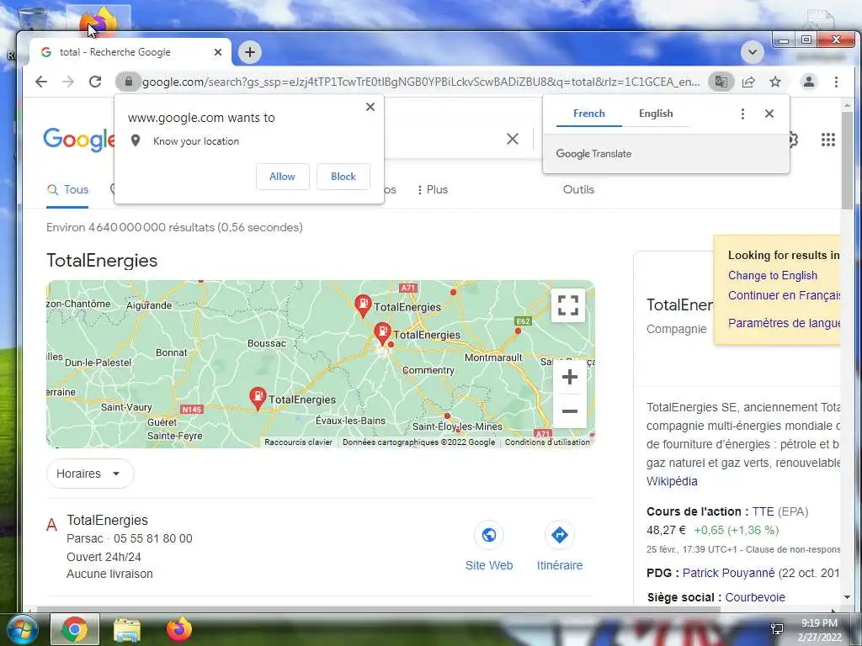Close the Google Translate popup
The width and height of the screenshot is (862, 646).
[x=769, y=114]
